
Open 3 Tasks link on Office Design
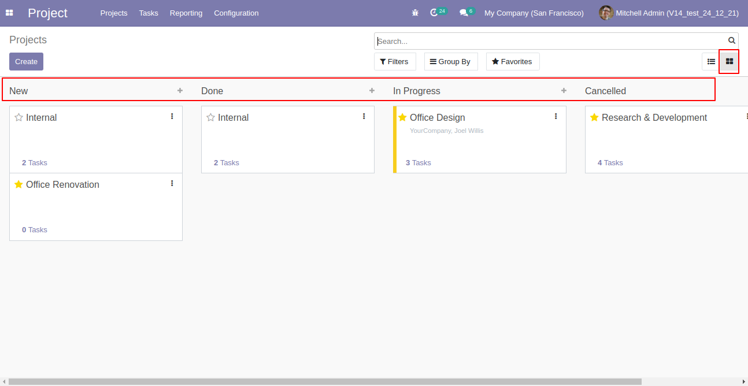pyautogui.click(x=418, y=163)
